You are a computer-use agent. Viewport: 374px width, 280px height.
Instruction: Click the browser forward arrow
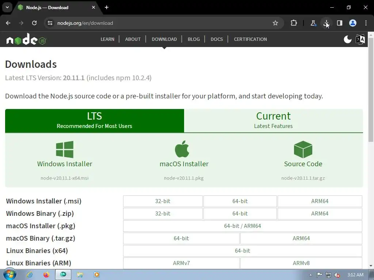coord(21,23)
